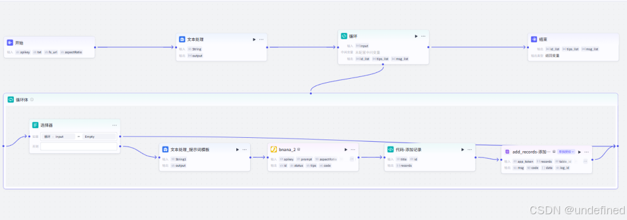Click the 结束 node input port

528,47
